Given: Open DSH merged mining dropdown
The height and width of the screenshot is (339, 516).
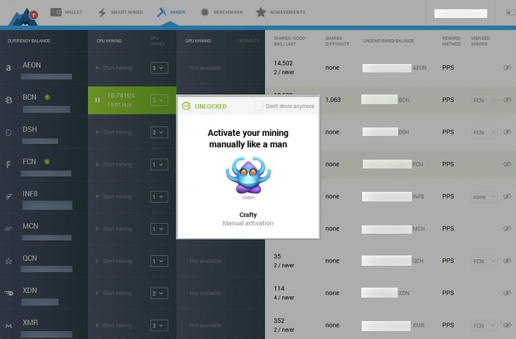Looking at the screenshot, I should pyautogui.click(x=484, y=133).
